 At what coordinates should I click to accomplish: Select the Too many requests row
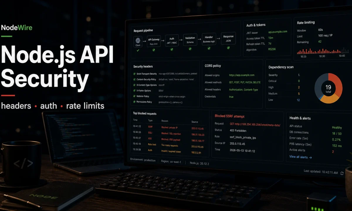169,145
